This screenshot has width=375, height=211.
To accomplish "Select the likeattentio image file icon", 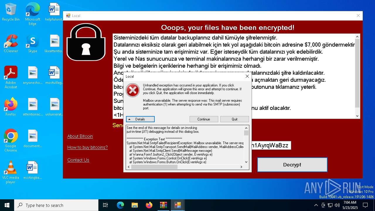I will click(54, 43).
